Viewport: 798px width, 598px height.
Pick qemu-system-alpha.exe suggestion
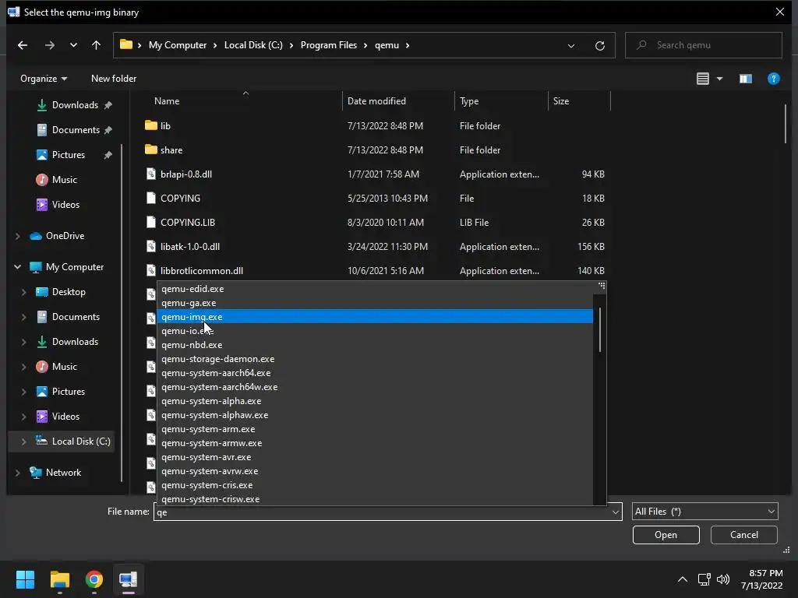click(375, 401)
